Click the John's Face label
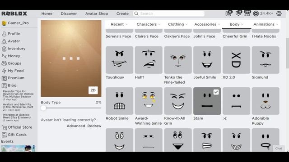The height and width of the screenshot is (162, 289). click(204, 36)
